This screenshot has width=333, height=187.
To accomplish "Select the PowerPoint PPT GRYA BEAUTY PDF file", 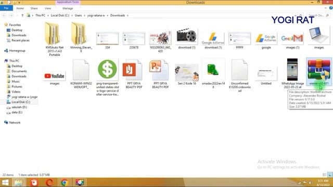I will click(x=160, y=74).
